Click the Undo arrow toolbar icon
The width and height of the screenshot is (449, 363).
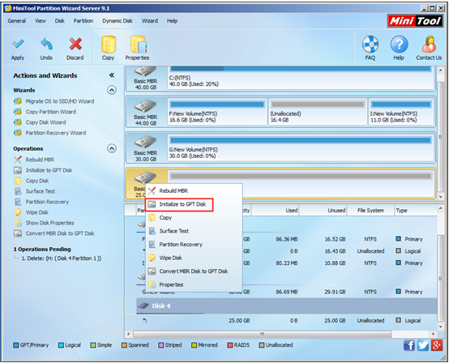46,44
